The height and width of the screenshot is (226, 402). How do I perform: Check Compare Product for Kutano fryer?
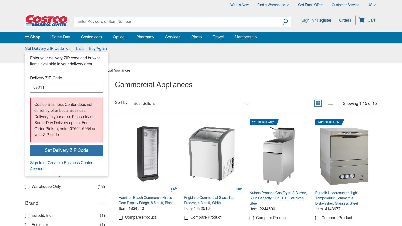point(252,218)
